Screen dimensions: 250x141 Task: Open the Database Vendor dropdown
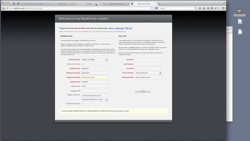95,60
